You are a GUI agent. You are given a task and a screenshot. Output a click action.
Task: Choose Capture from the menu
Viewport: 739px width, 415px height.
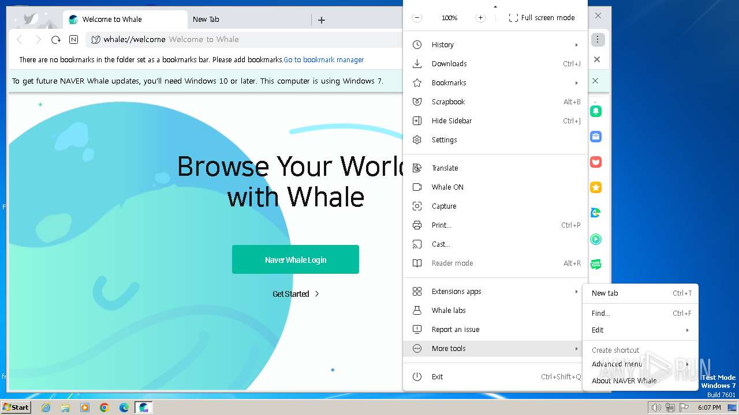pos(495,206)
